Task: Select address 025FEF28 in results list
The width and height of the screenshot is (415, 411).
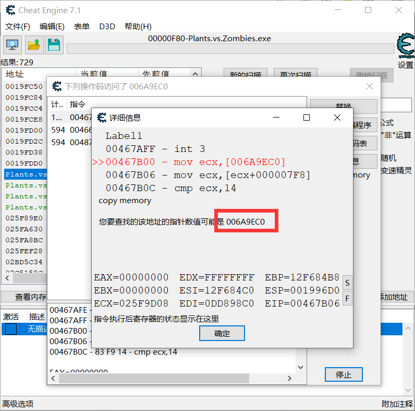Action: [x=24, y=251]
